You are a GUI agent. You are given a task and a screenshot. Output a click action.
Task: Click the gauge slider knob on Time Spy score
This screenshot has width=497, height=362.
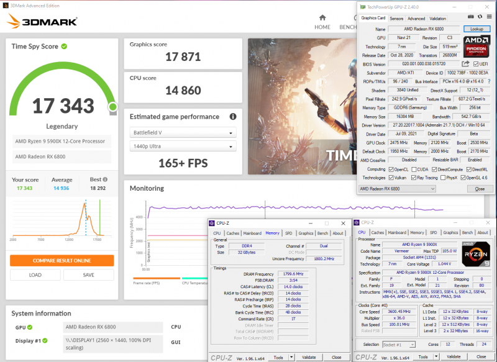coord(112,107)
